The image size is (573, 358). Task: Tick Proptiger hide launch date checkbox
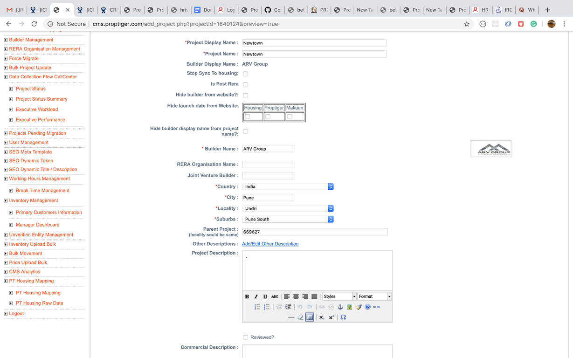[268, 117]
